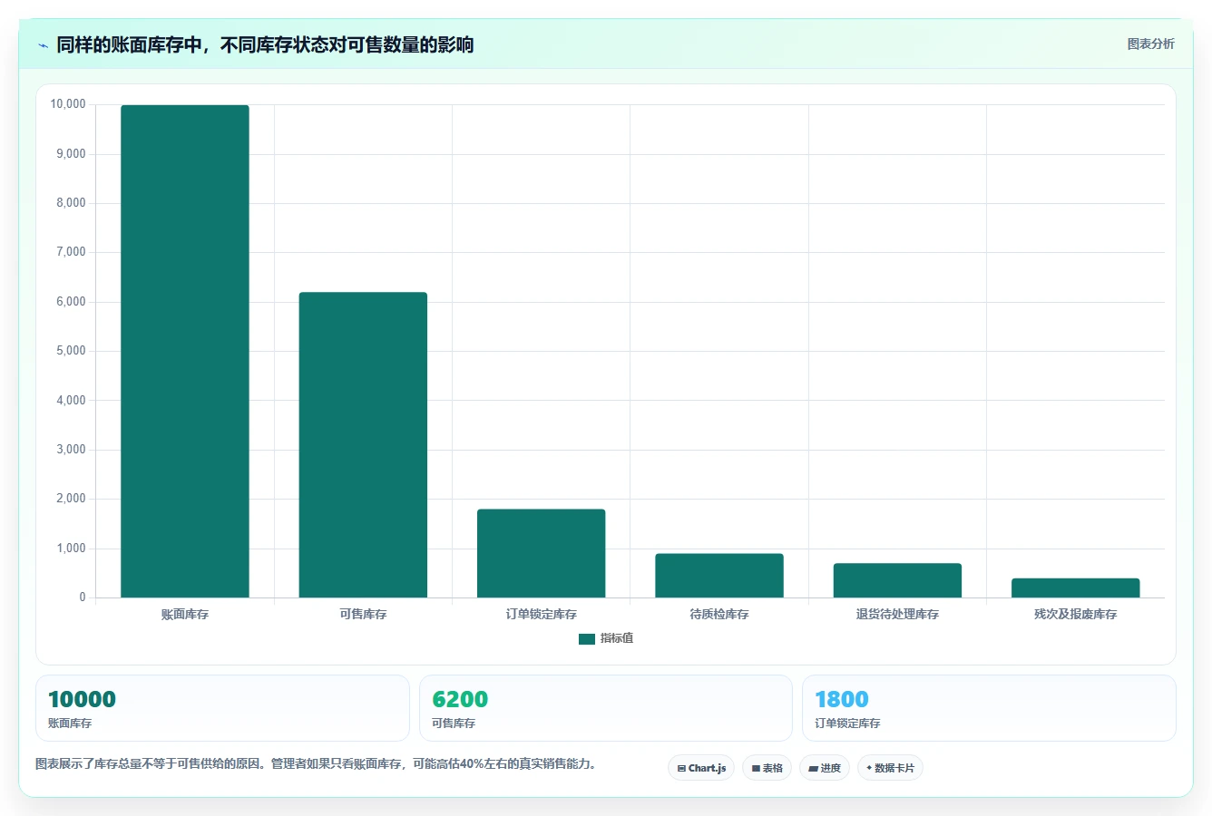The width and height of the screenshot is (1212, 816).
Task: Click the icon inside the 进度 tag
Action: (813, 769)
